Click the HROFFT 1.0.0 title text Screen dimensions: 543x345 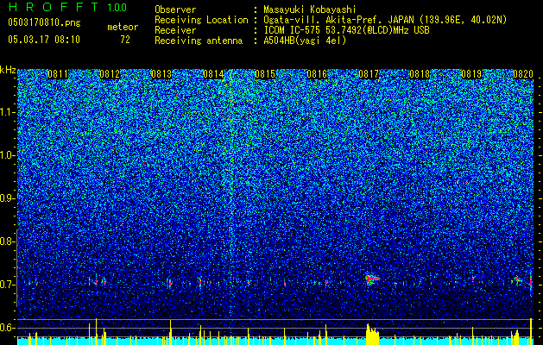[68, 7]
